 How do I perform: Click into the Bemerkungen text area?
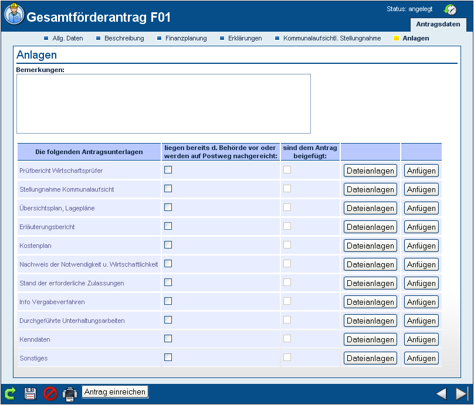[164, 104]
